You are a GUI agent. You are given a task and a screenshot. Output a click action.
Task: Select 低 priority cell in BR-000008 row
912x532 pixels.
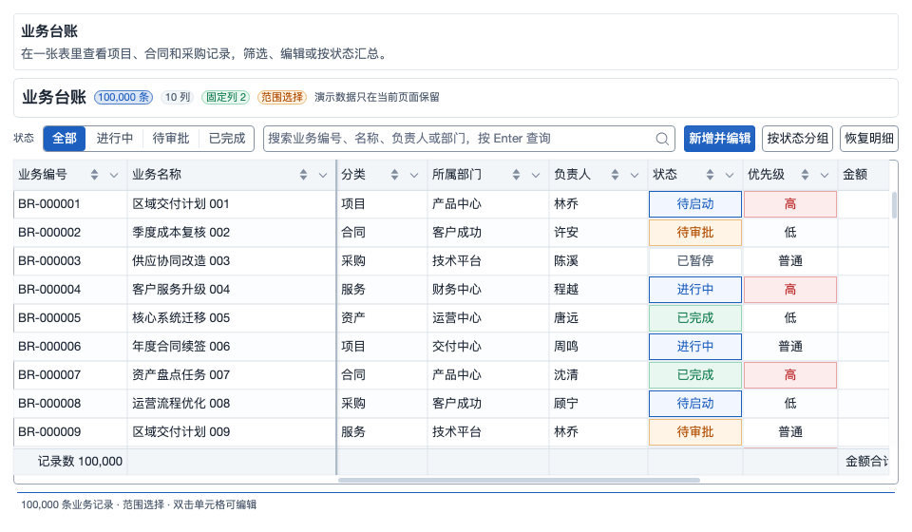pos(790,404)
